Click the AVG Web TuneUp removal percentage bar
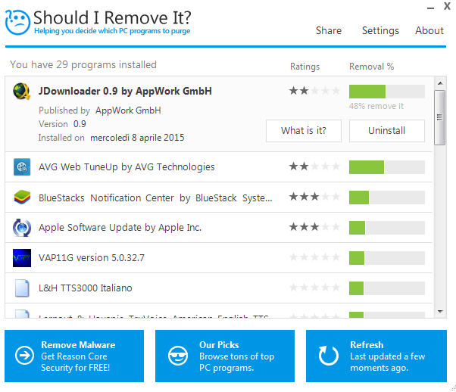This screenshot has height=392, width=456. click(x=387, y=167)
